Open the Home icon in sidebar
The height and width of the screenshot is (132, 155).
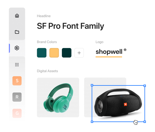[x=17, y=16]
